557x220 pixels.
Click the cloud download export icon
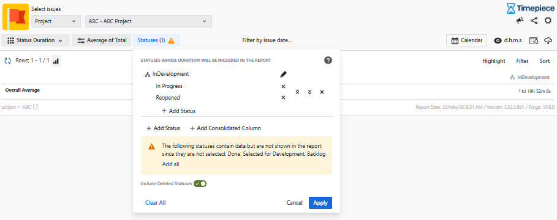pyautogui.click(x=548, y=40)
